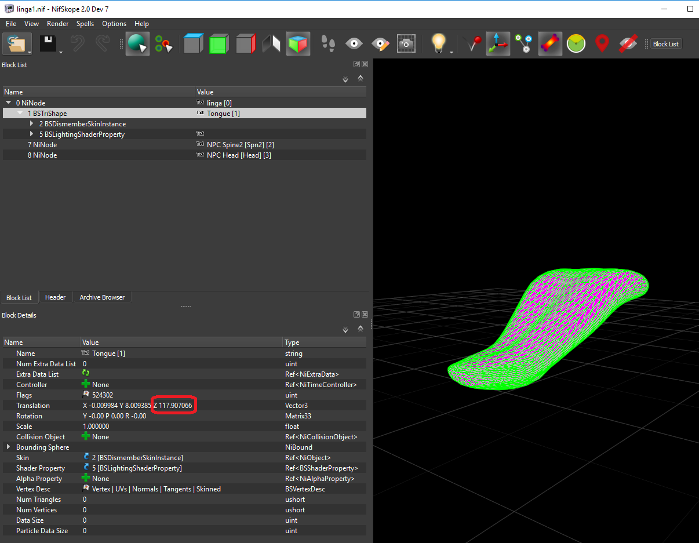Click the flip view icon
The height and width of the screenshot is (543, 699).
pyautogui.click(x=271, y=44)
